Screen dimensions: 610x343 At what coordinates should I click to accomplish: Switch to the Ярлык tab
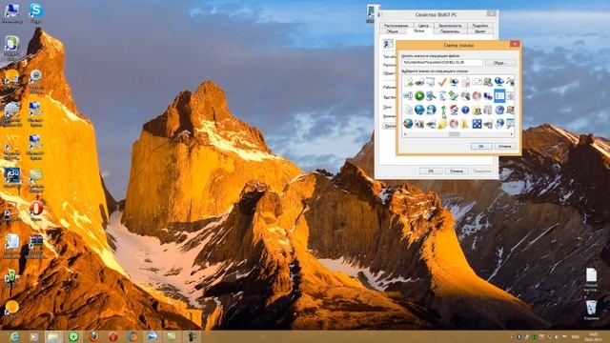[x=419, y=30]
